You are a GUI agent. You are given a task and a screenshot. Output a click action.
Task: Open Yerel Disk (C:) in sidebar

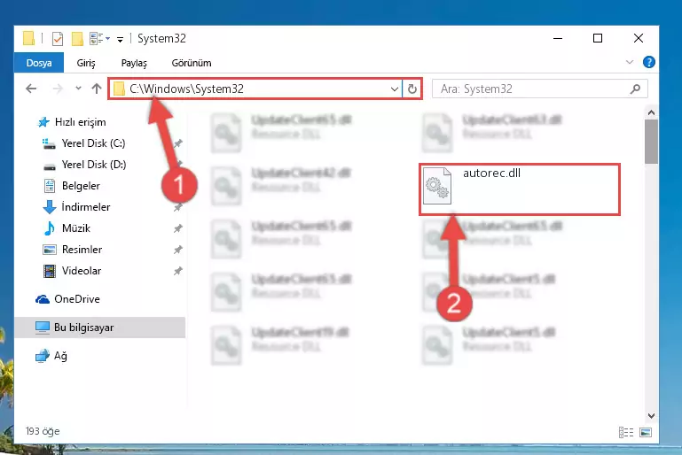[x=83, y=143]
